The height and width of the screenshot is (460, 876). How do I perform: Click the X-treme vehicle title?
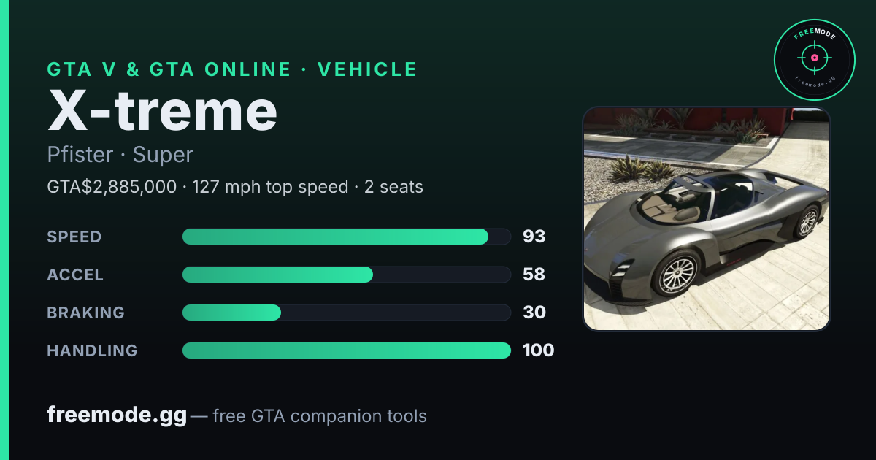[162, 111]
